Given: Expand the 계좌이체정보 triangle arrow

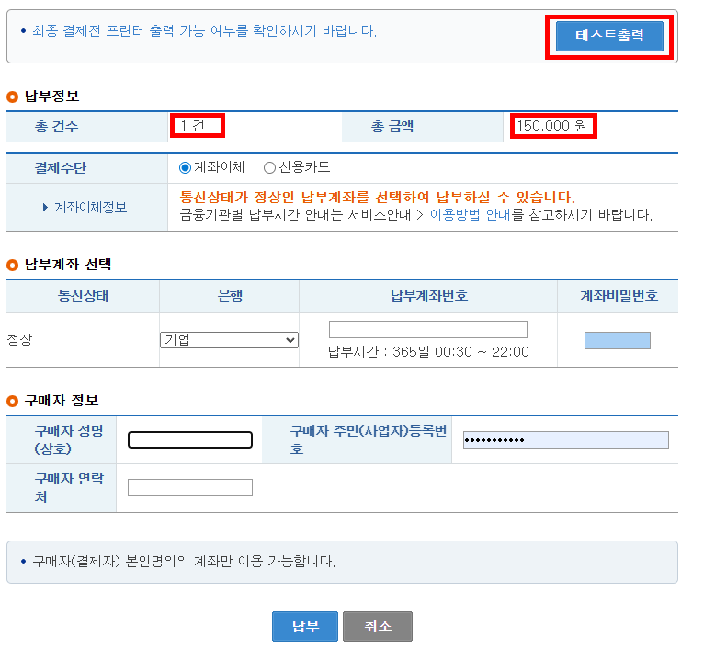Looking at the screenshot, I should [45, 208].
